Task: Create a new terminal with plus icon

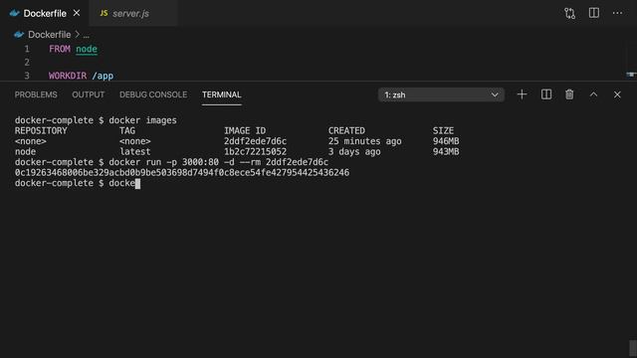Action: pyautogui.click(x=522, y=94)
